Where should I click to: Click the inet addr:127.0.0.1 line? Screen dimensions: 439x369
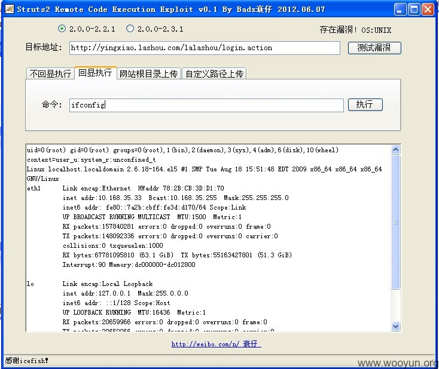pyautogui.click(x=126, y=293)
